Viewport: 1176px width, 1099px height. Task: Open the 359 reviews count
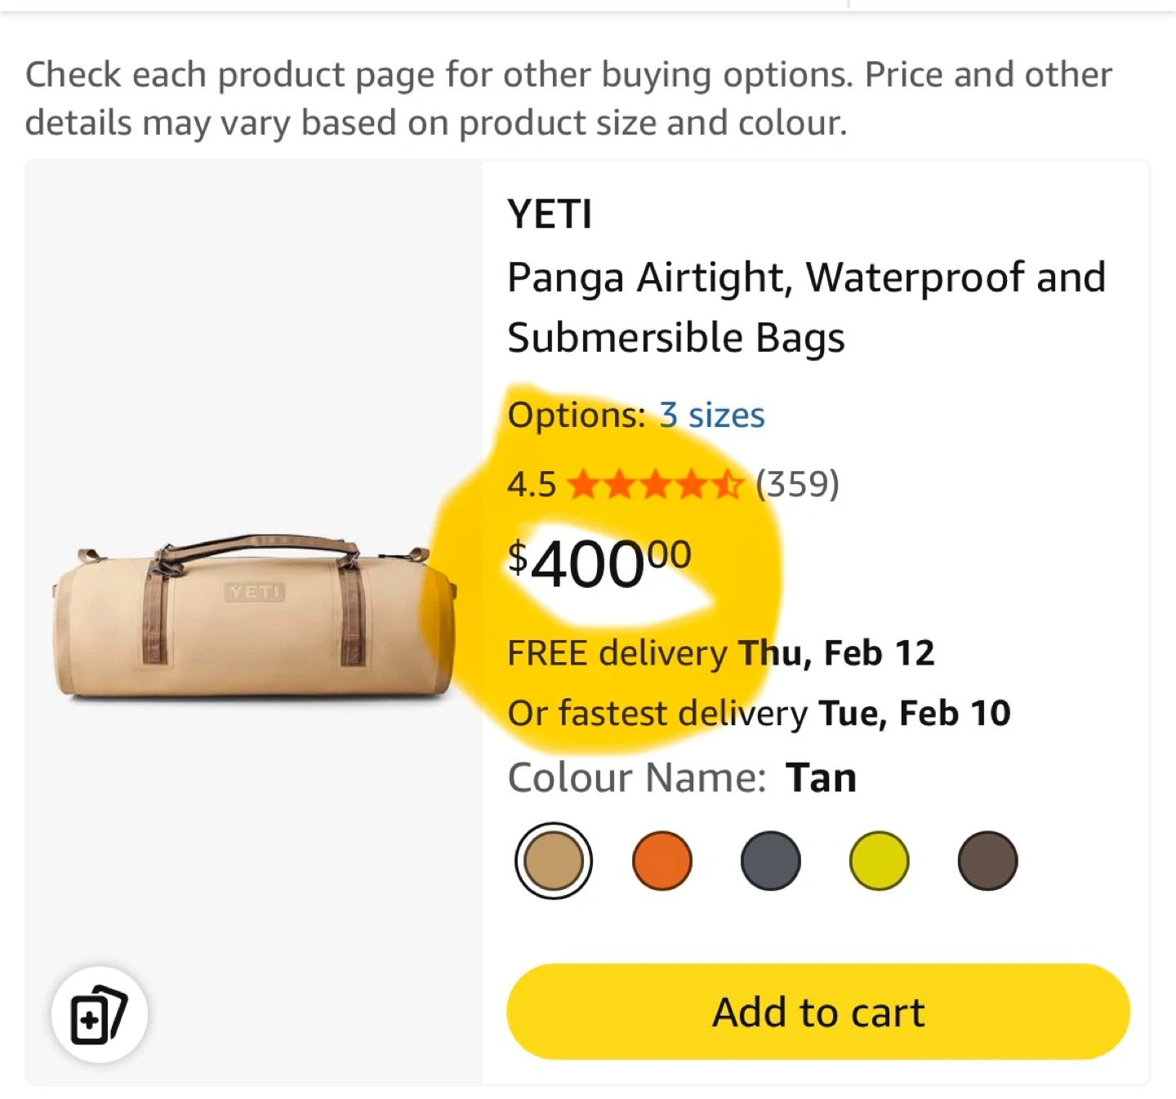click(x=797, y=484)
